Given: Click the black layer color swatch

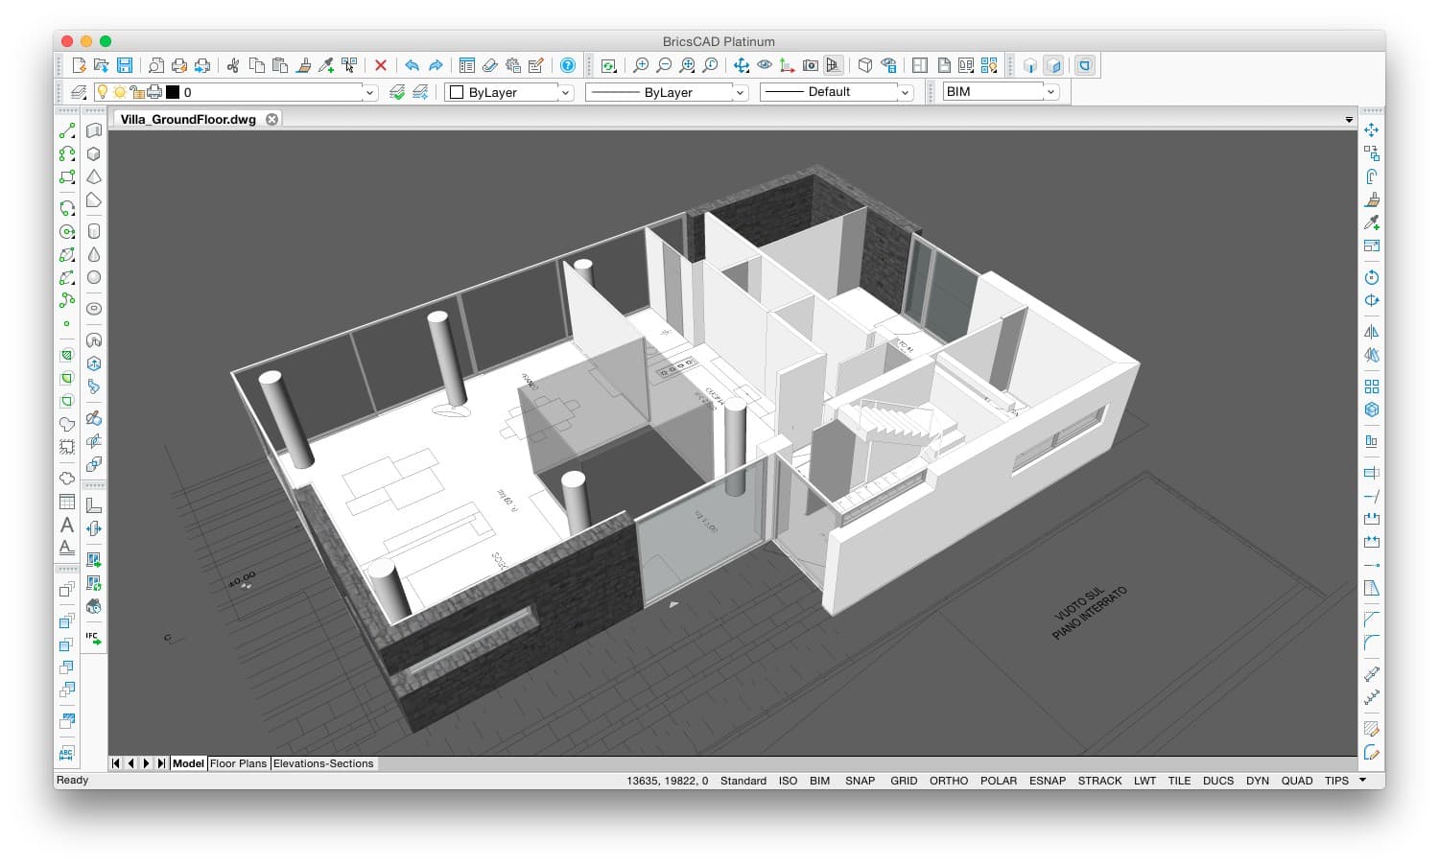Looking at the screenshot, I should pyautogui.click(x=173, y=92).
